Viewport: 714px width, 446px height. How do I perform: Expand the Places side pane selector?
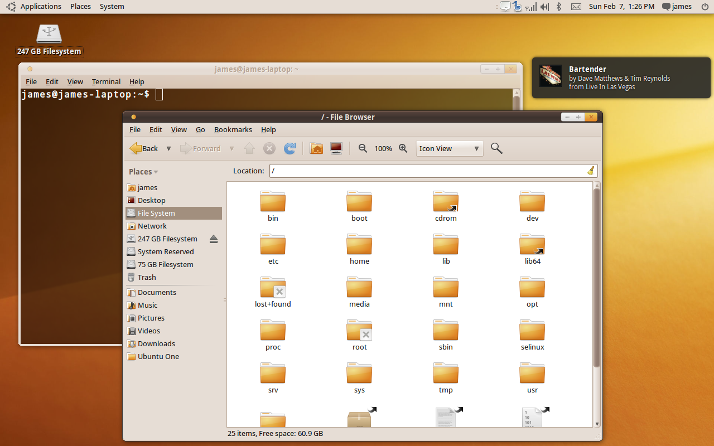(143, 172)
